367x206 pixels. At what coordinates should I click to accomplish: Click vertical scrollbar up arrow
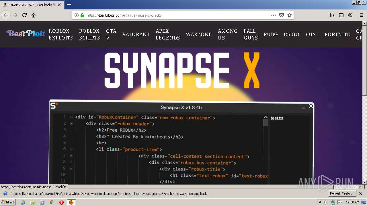pos(364,23)
